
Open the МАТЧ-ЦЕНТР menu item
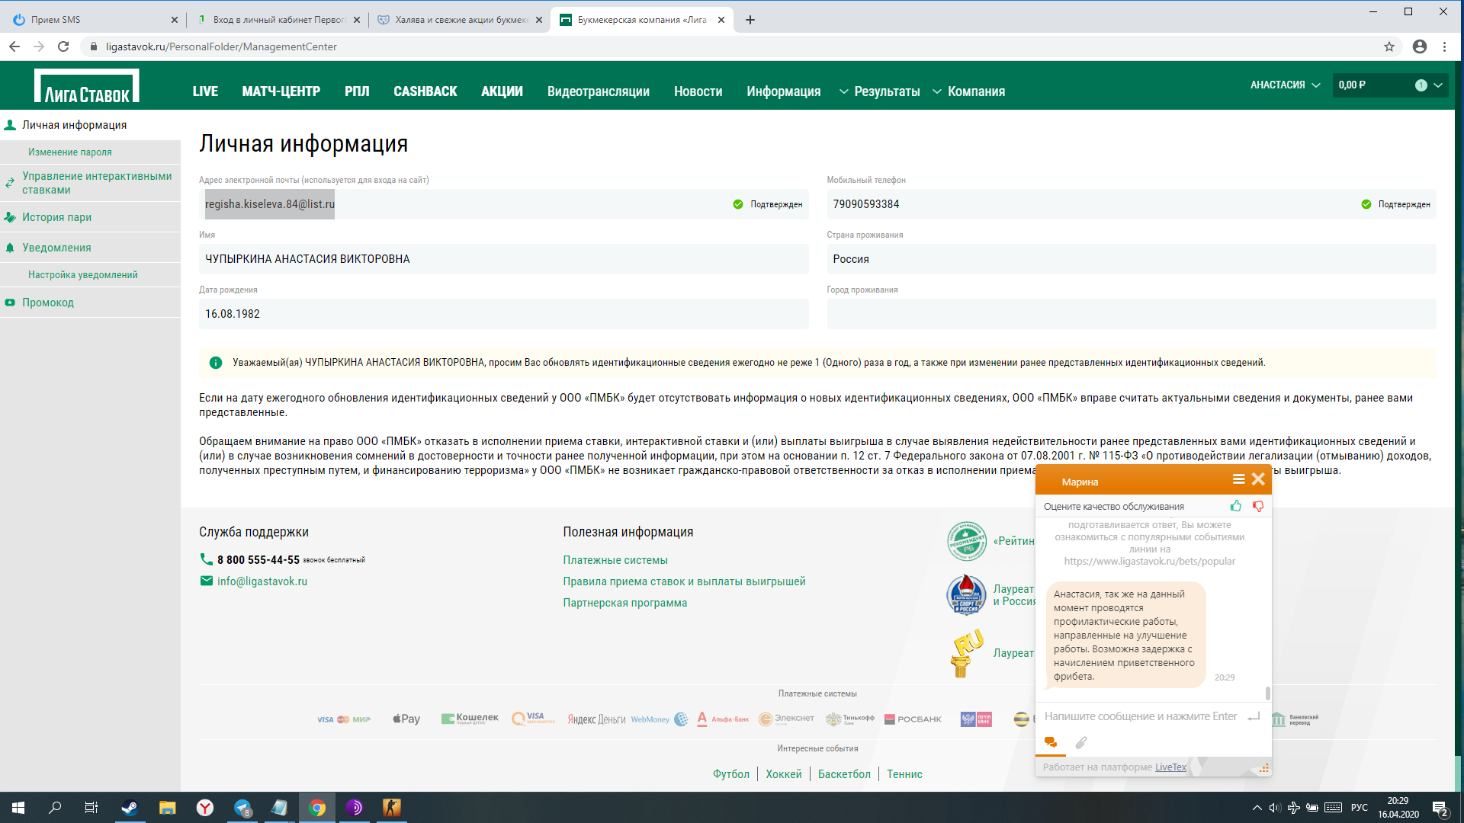click(281, 91)
